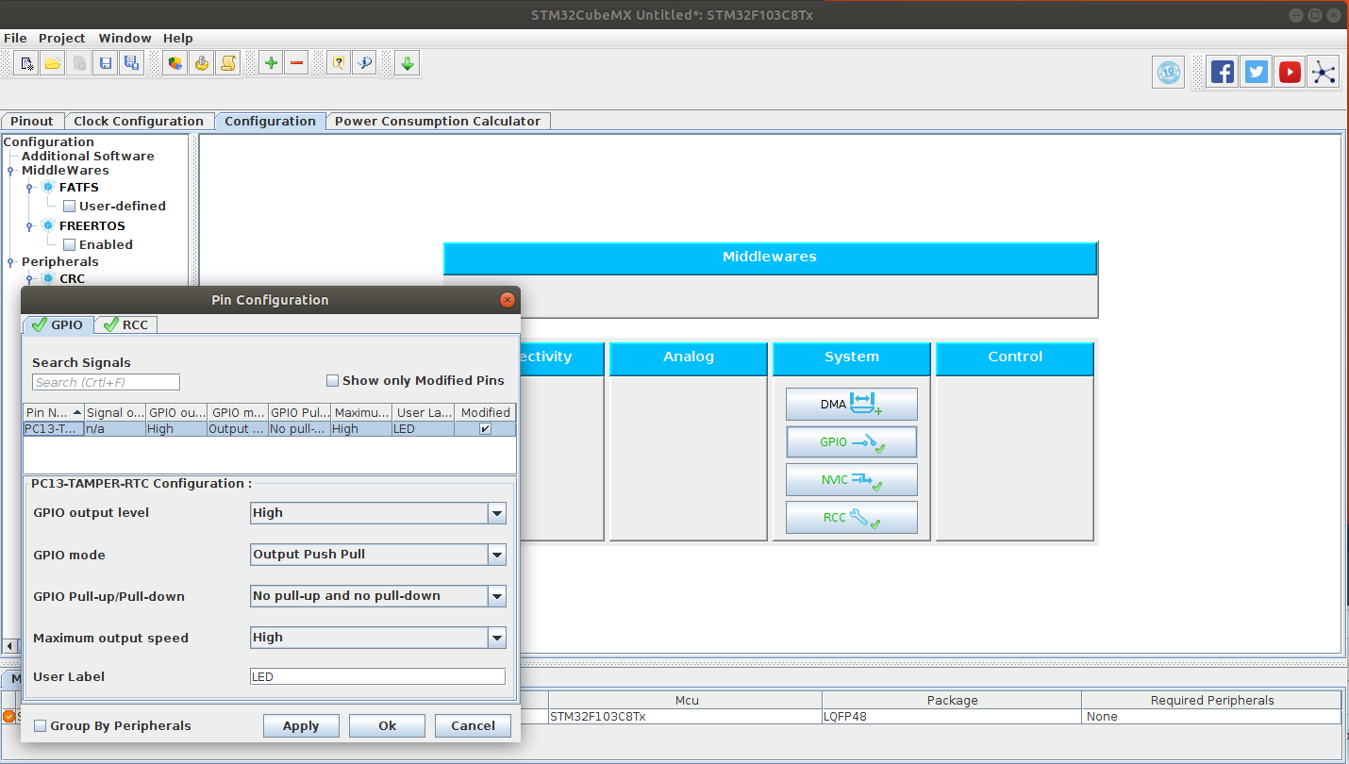
Task: Click the blue info bubble icon
Action: (x=364, y=64)
